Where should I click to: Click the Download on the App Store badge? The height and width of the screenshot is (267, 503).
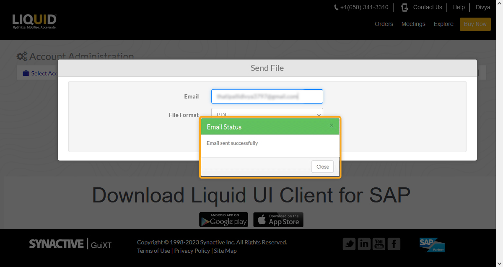[278, 220]
